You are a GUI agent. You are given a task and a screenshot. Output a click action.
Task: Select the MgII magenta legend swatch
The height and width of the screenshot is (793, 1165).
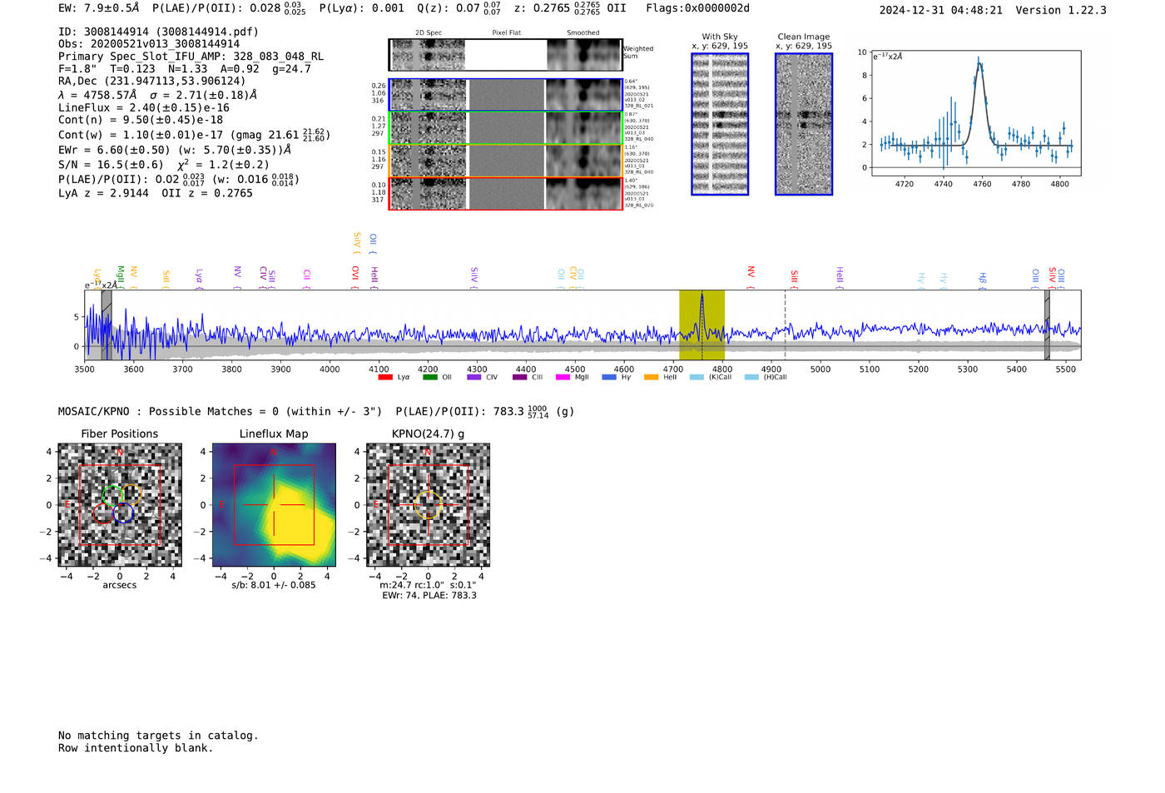pos(563,377)
